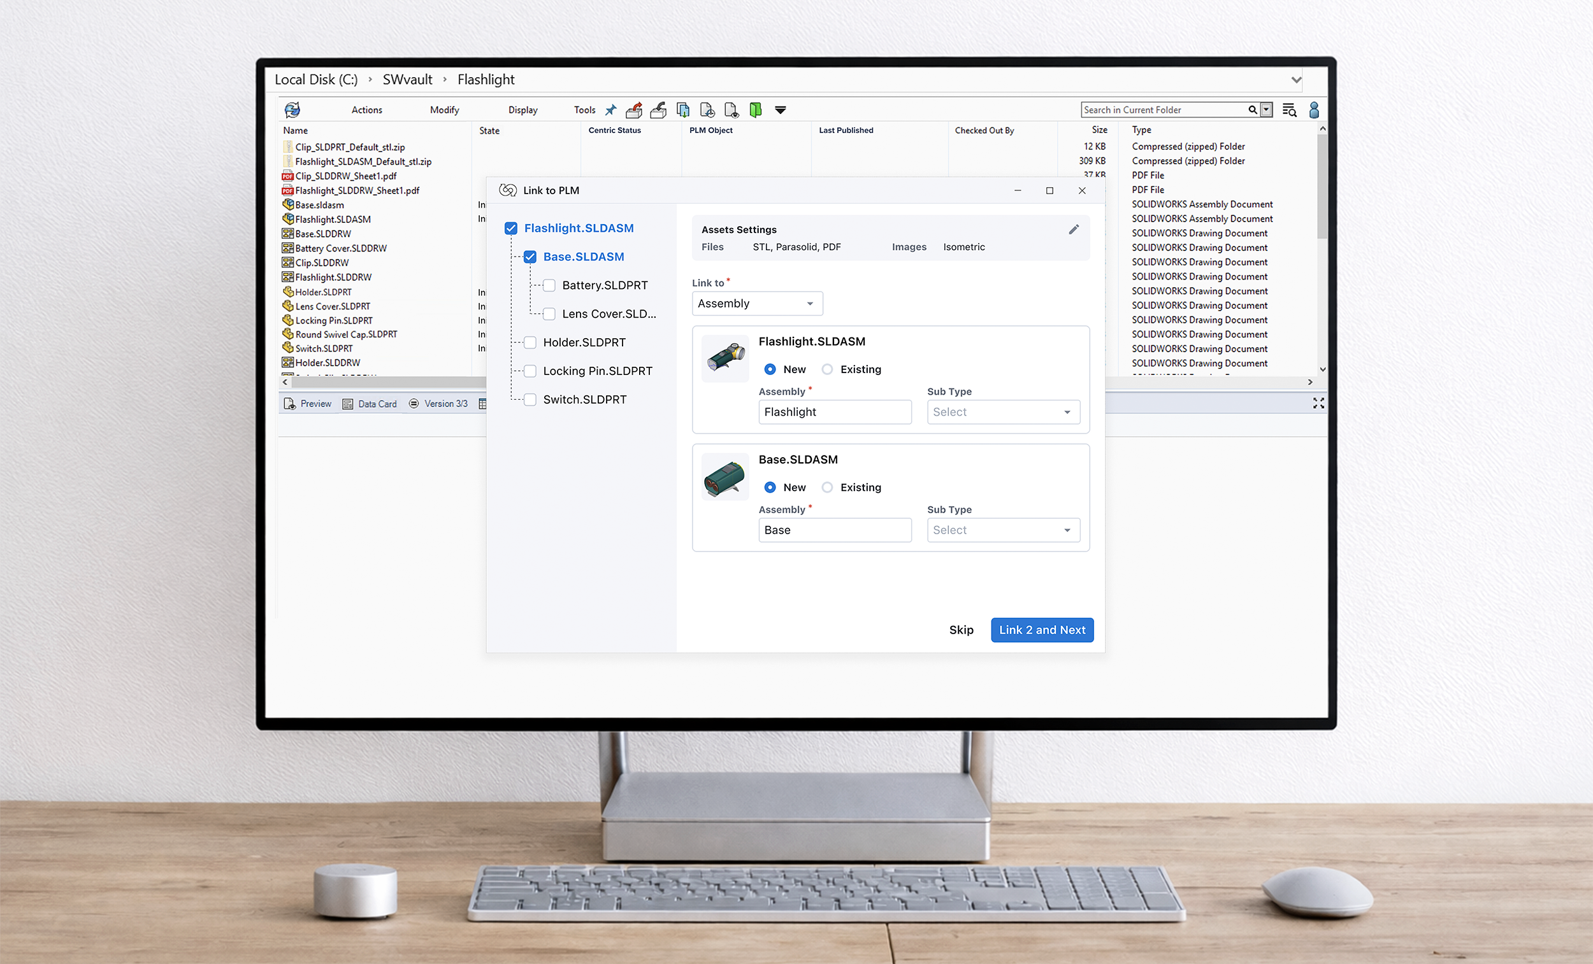
Task: Click the user profile icon
Action: click(1314, 110)
